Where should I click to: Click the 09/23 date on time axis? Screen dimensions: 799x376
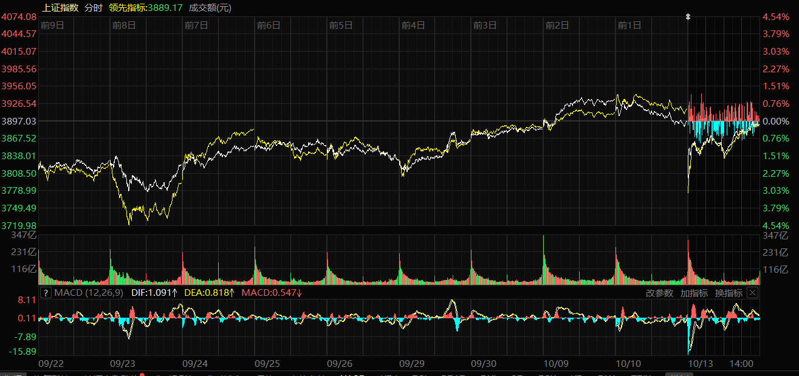tap(123, 363)
